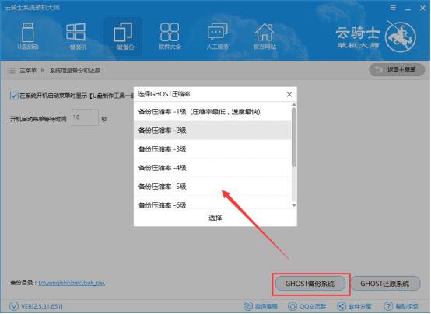Close the GHOST压缩率 dialog
431x314 pixels.
point(289,95)
